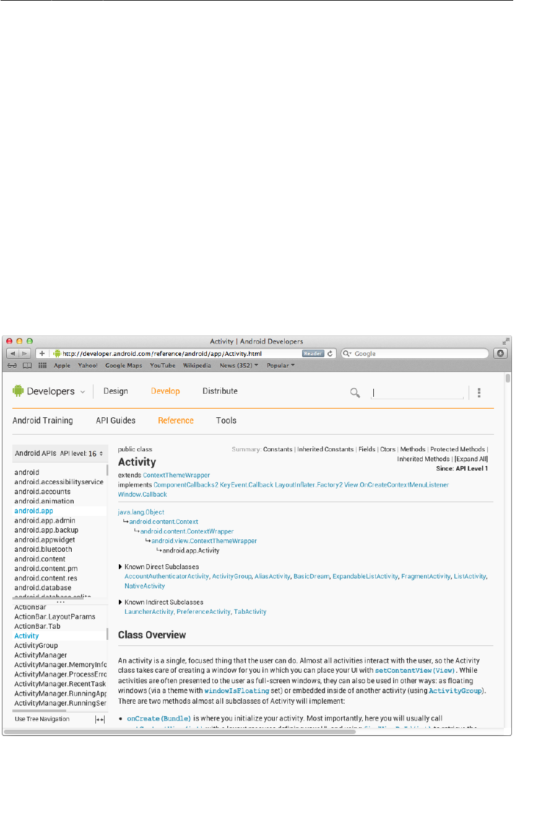Open the PreferenceActivity link
The width and height of the screenshot is (546, 837).
[203, 611]
